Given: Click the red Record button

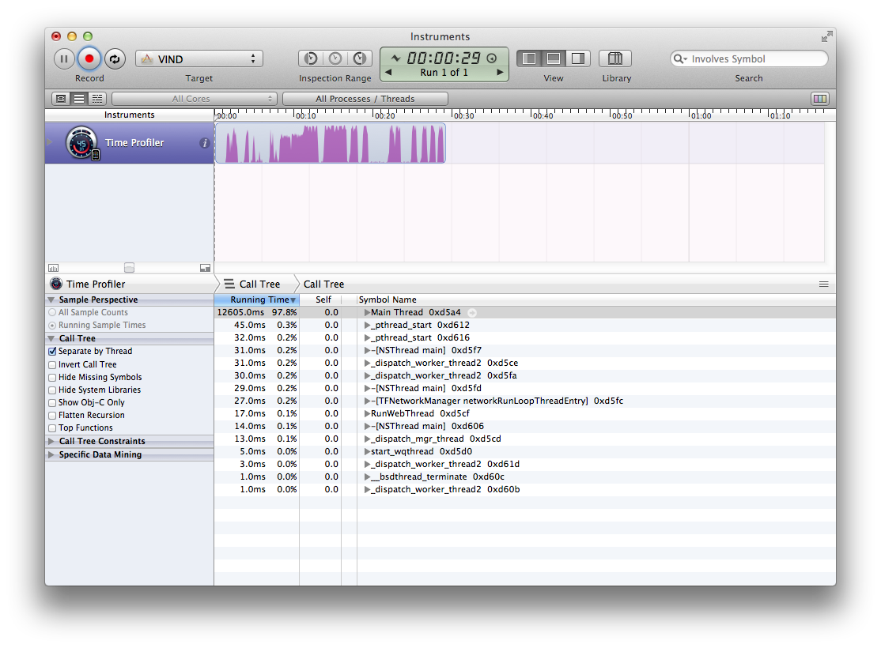Looking at the screenshot, I should (89, 58).
